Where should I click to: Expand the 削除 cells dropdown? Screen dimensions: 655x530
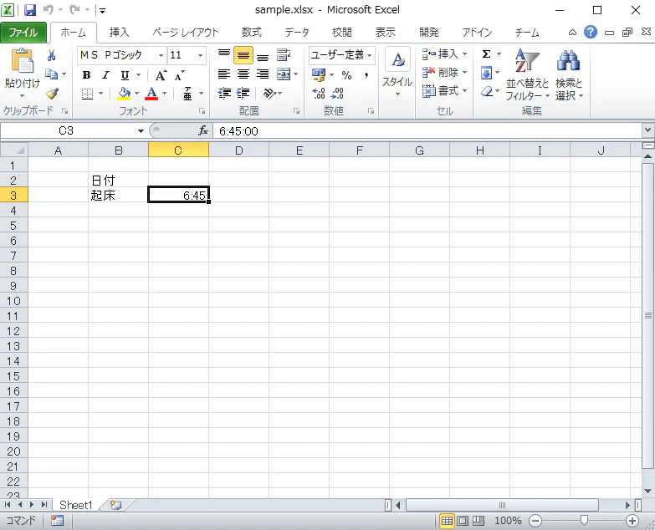point(464,73)
